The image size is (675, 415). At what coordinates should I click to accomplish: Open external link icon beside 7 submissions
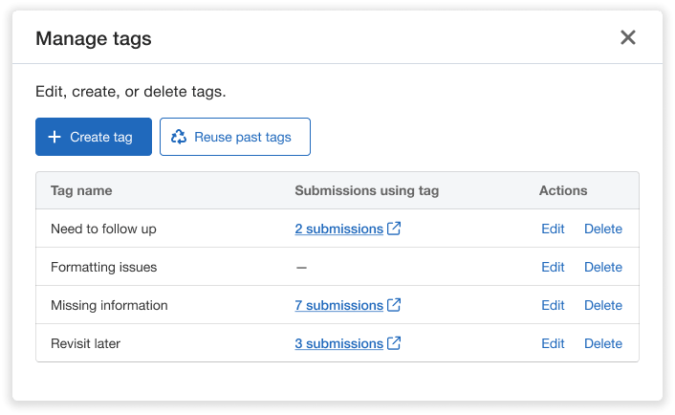pos(394,305)
